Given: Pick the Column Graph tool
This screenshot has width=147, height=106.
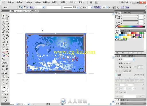Looking at the screenshot, I should 7,49.
